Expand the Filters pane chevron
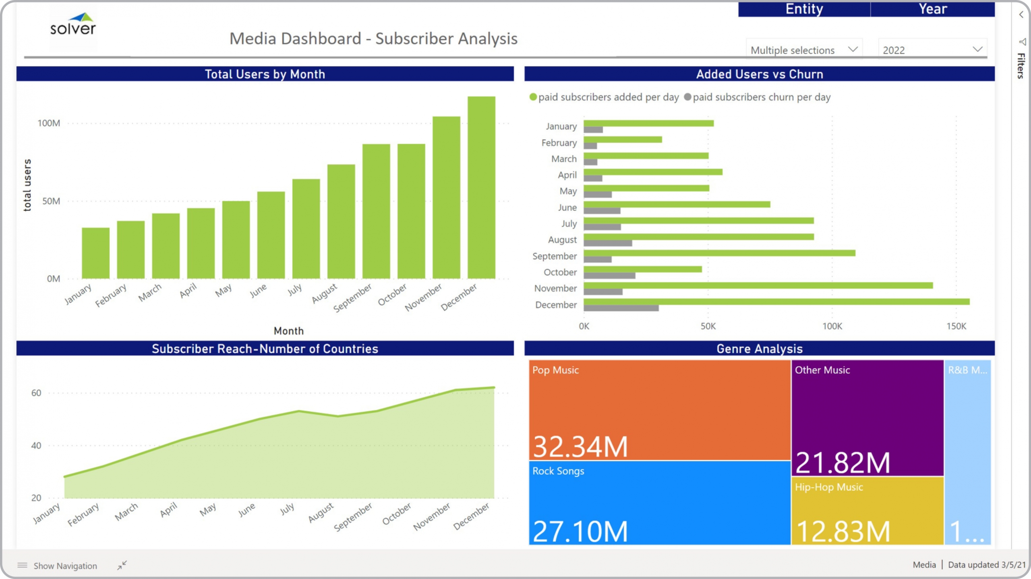The image size is (1031, 579). [1021, 15]
